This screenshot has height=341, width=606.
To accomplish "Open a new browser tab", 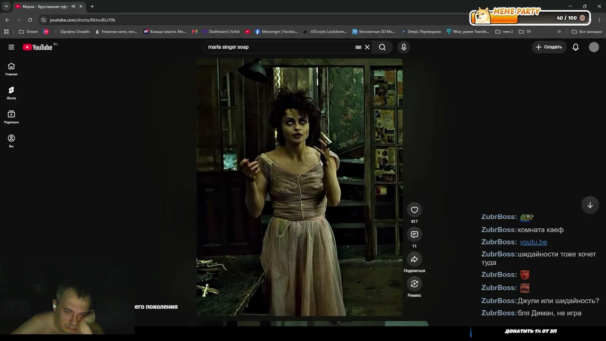I will [92, 7].
